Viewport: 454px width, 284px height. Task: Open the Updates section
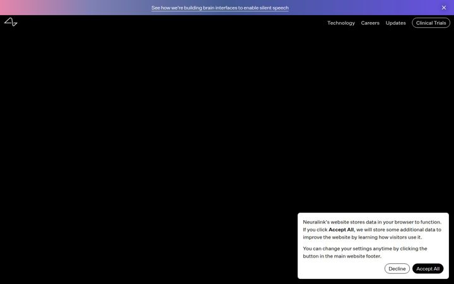point(395,23)
